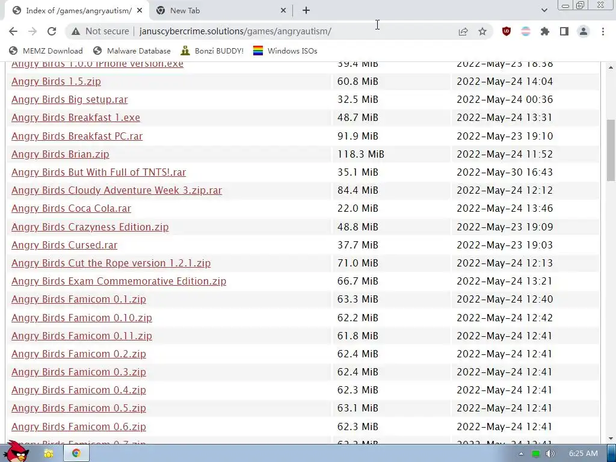Download Angry Birds Cursed.rar
The image size is (616, 462).
[x=64, y=245]
